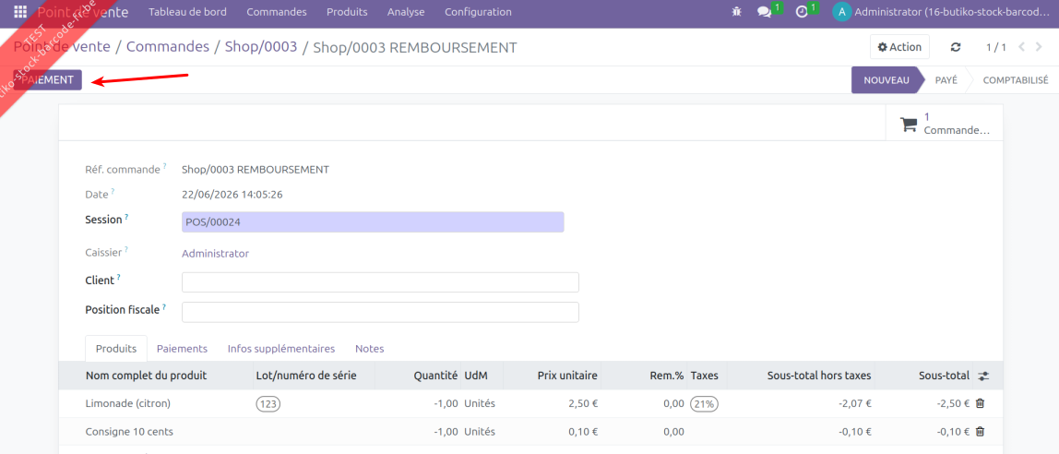
Task: Open the Client selection field
Action: (380, 282)
